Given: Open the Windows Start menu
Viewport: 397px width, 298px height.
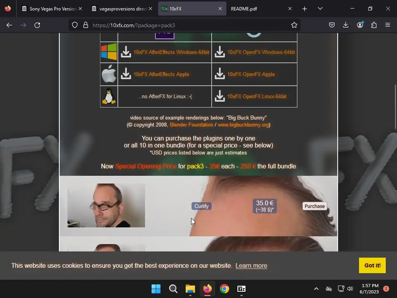Looking at the screenshot, I should [x=156, y=289].
